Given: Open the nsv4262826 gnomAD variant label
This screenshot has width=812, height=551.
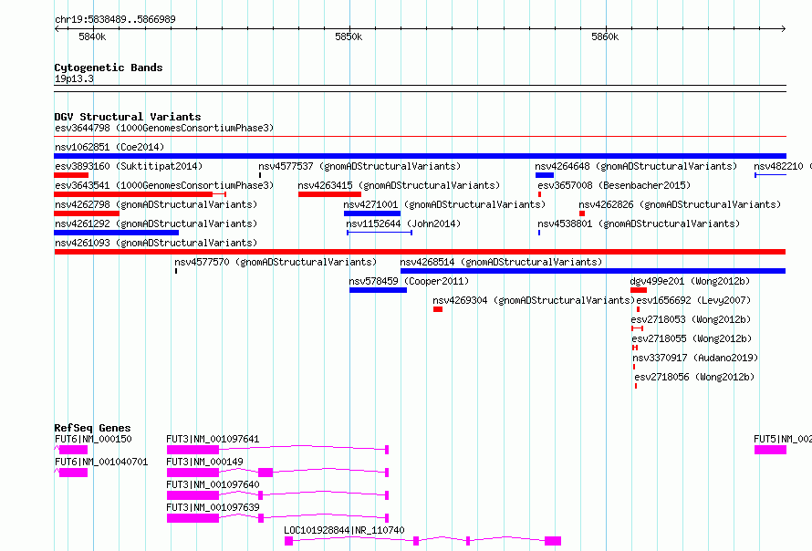Looking at the screenshot, I should (680, 204).
